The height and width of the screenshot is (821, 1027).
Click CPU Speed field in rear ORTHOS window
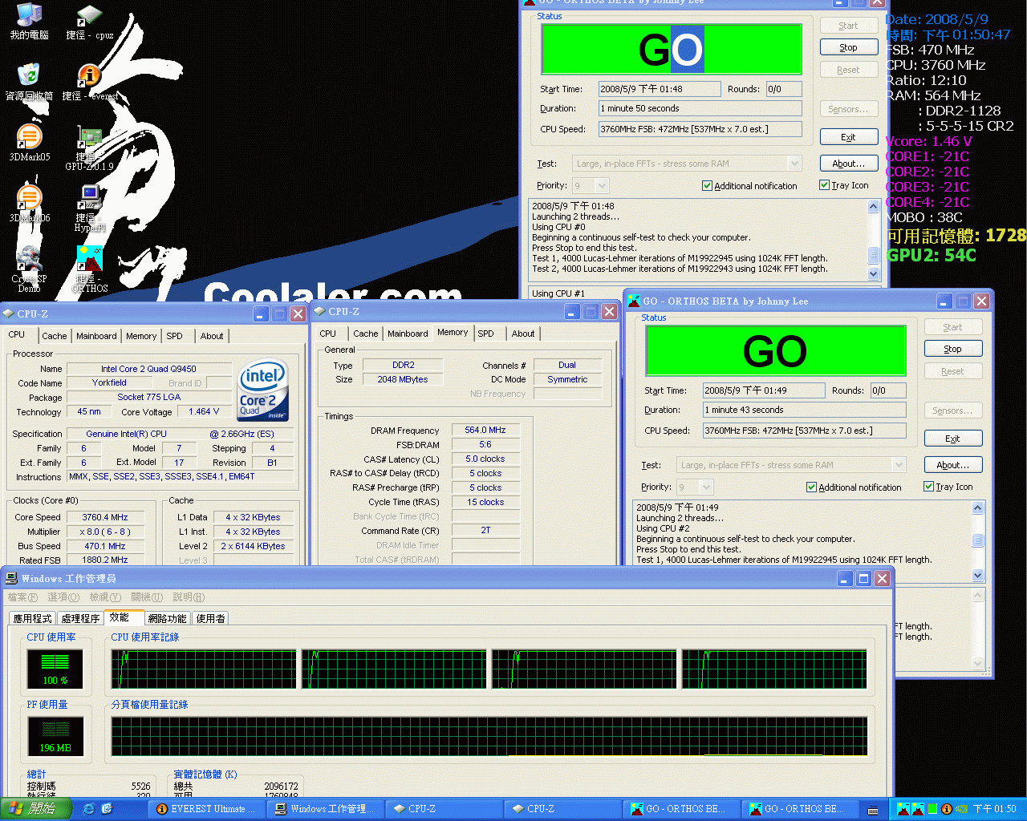click(x=700, y=129)
